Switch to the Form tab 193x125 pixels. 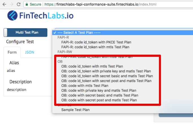click(12, 52)
